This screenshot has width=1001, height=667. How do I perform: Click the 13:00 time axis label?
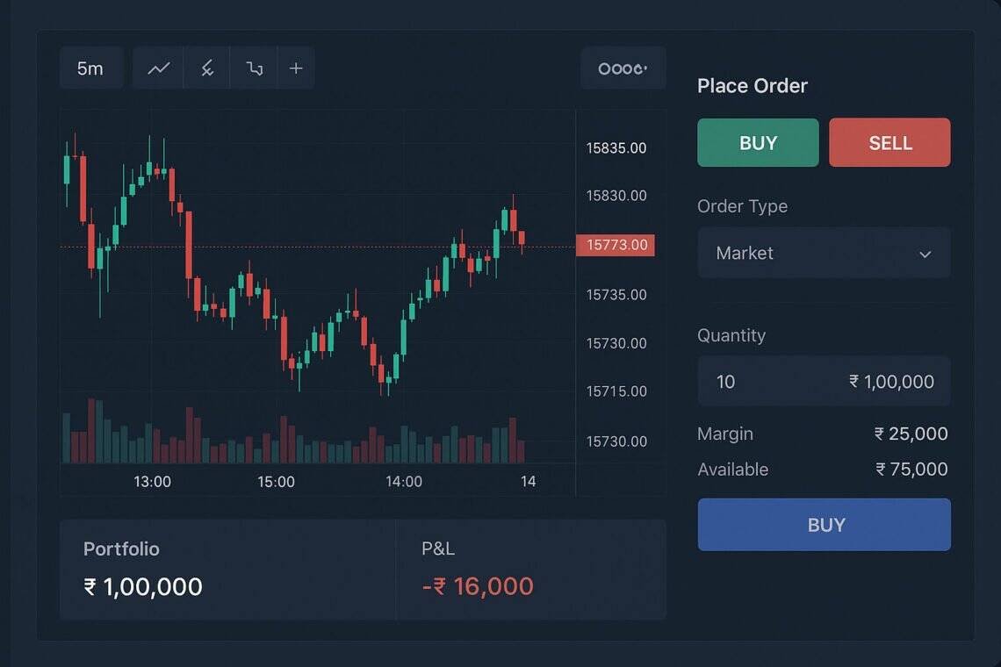152,481
